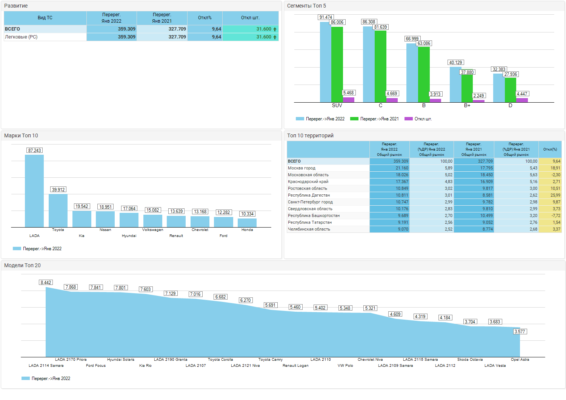Click the green up arrow in ВСЕГО row
Viewport: 566px width, 400px height.
pos(275,29)
